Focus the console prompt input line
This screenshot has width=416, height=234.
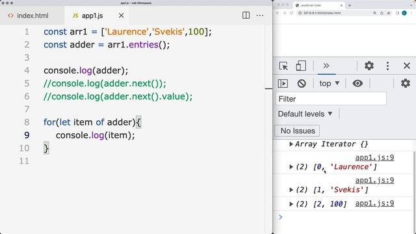345,217
